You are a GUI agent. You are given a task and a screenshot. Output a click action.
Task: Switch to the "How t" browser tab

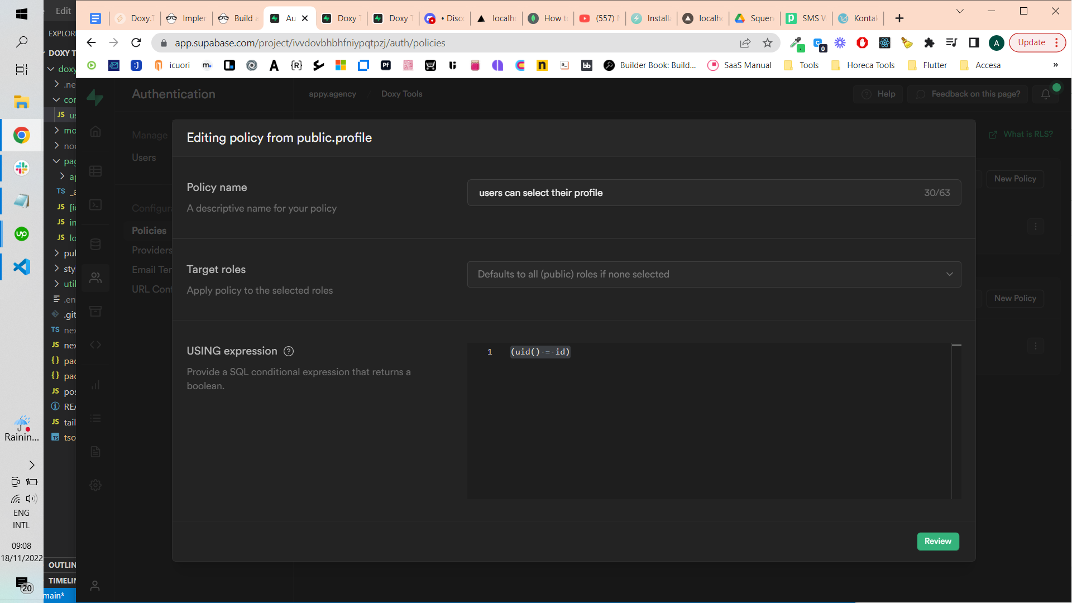click(549, 18)
